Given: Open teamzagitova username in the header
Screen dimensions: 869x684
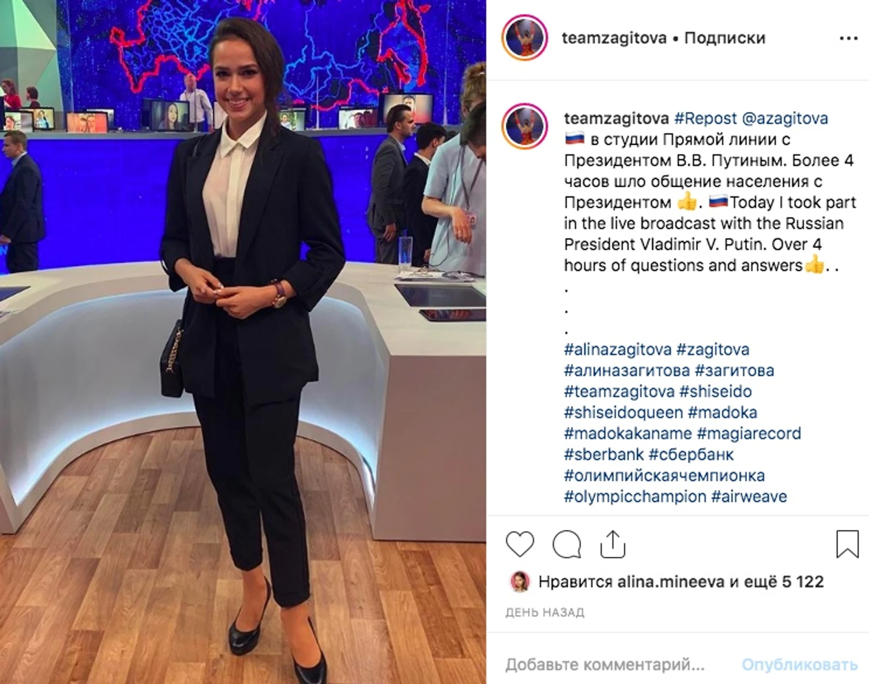Looking at the screenshot, I should tap(614, 38).
